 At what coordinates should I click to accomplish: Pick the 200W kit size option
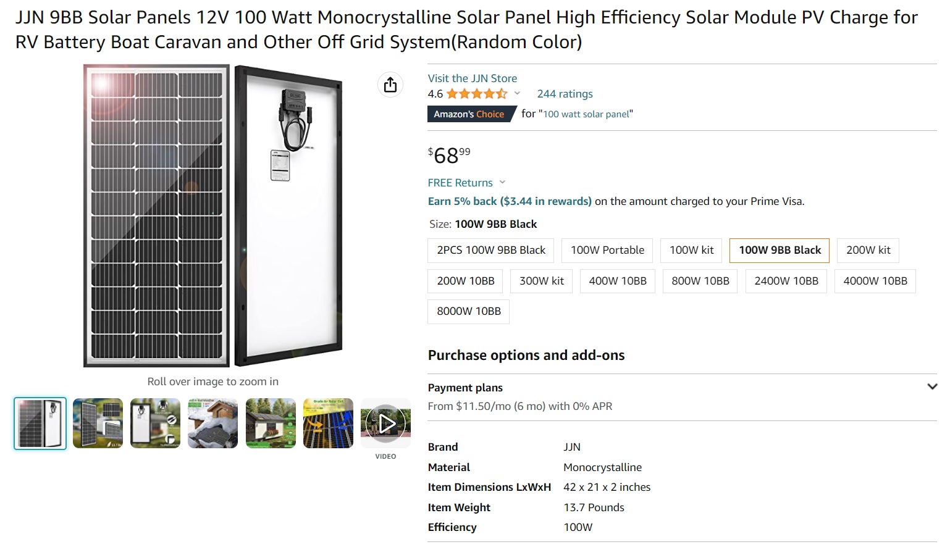(868, 250)
